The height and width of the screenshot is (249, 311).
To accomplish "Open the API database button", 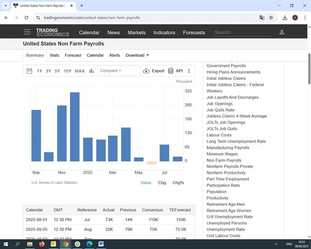I will (175, 71).
